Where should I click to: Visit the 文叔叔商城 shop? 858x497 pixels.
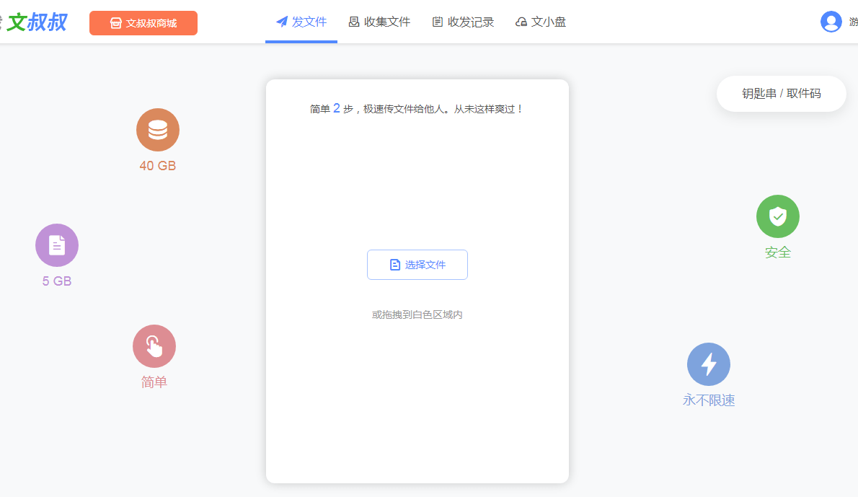click(143, 22)
